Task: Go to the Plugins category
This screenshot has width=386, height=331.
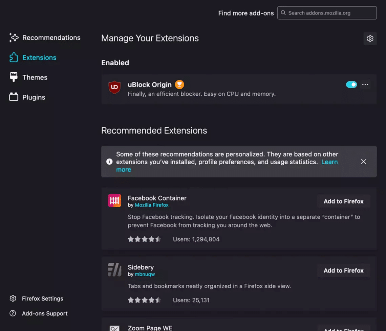Action: point(27,97)
